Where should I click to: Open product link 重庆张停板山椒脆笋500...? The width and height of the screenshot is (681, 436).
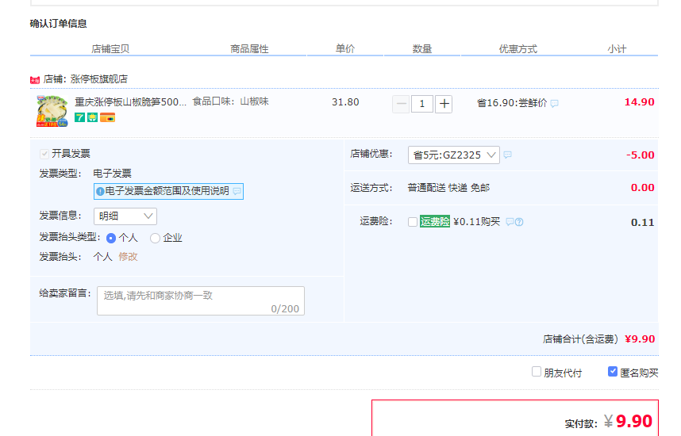(130, 102)
